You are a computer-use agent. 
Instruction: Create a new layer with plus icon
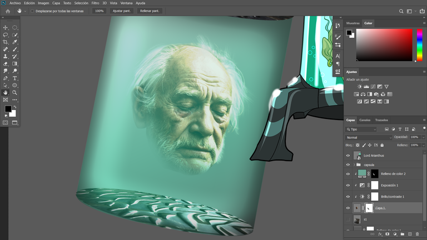click(x=410, y=234)
